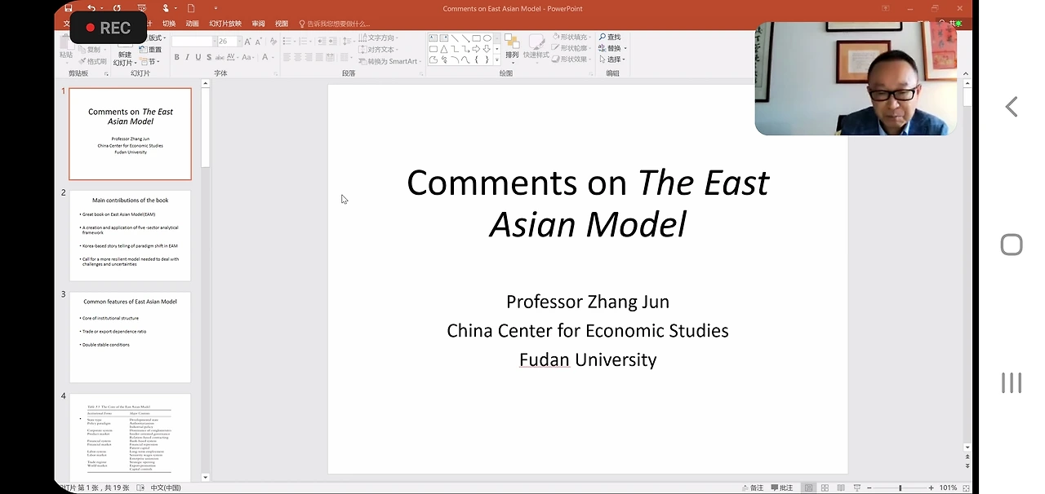The height and width of the screenshot is (494, 1045).
Task: Click the zoom slider in status bar
Action: coord(900,487)
